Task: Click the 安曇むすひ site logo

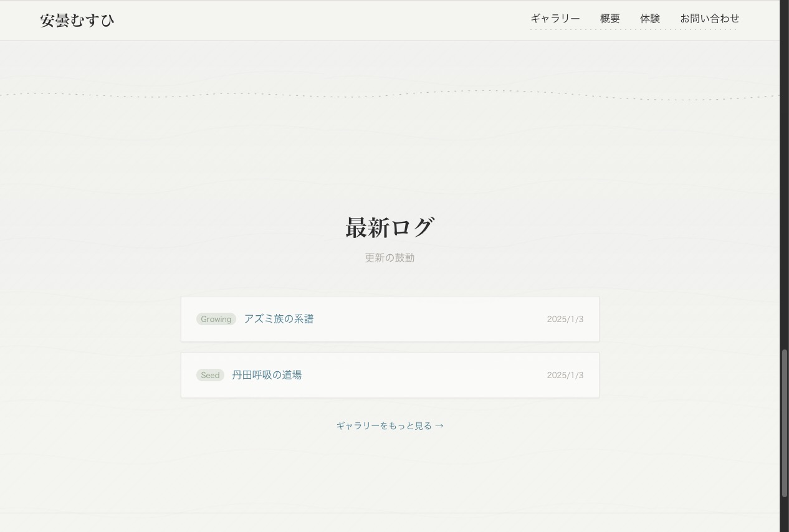Action: point(77,20)
